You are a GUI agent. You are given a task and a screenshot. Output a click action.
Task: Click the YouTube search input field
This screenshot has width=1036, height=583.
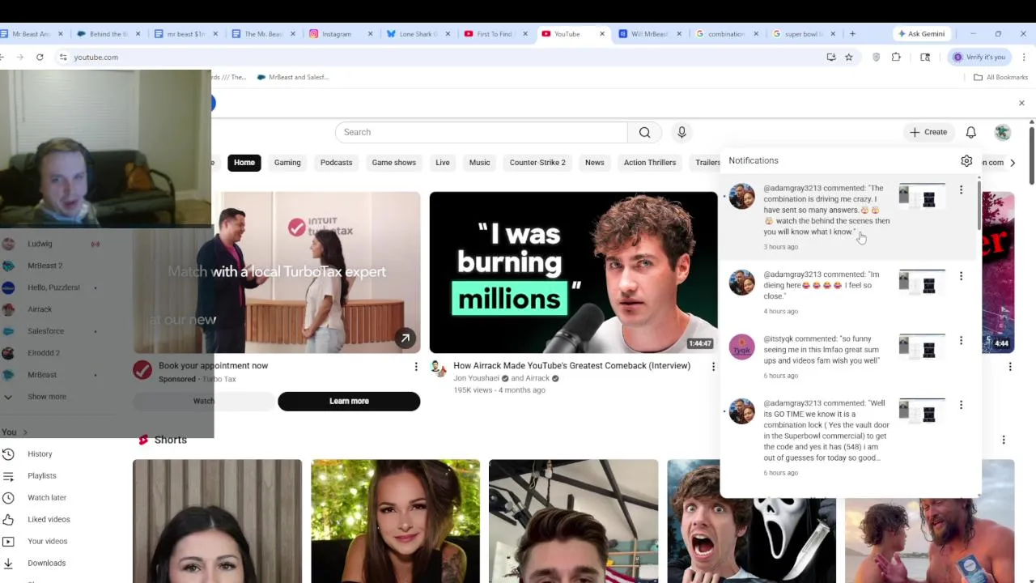pyautogui.click(x=482, y=132)
